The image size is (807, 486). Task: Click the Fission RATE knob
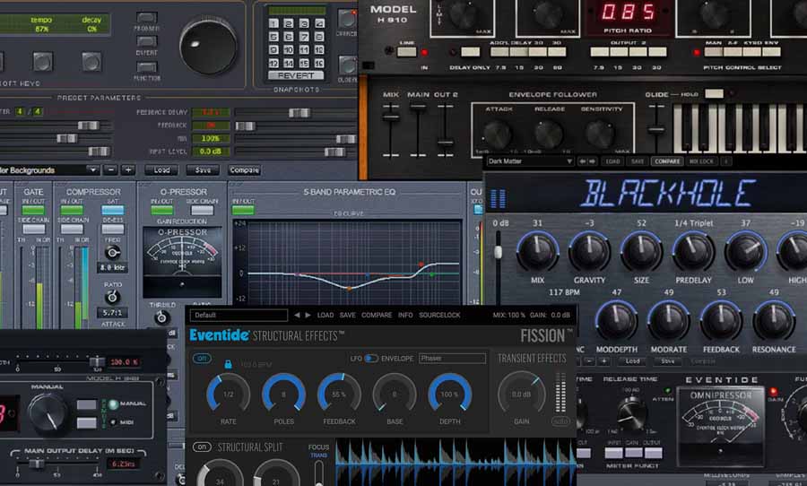tap(228, 394)
